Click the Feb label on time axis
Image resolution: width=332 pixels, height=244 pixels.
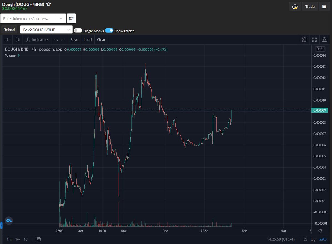[244, 231]
